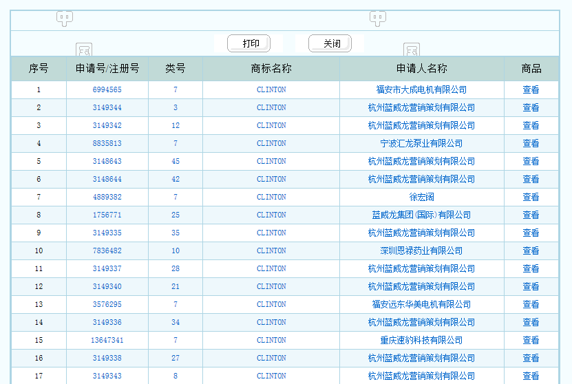Select applicant 宁波汇龙泵业有限公司

tap(421, 143)
